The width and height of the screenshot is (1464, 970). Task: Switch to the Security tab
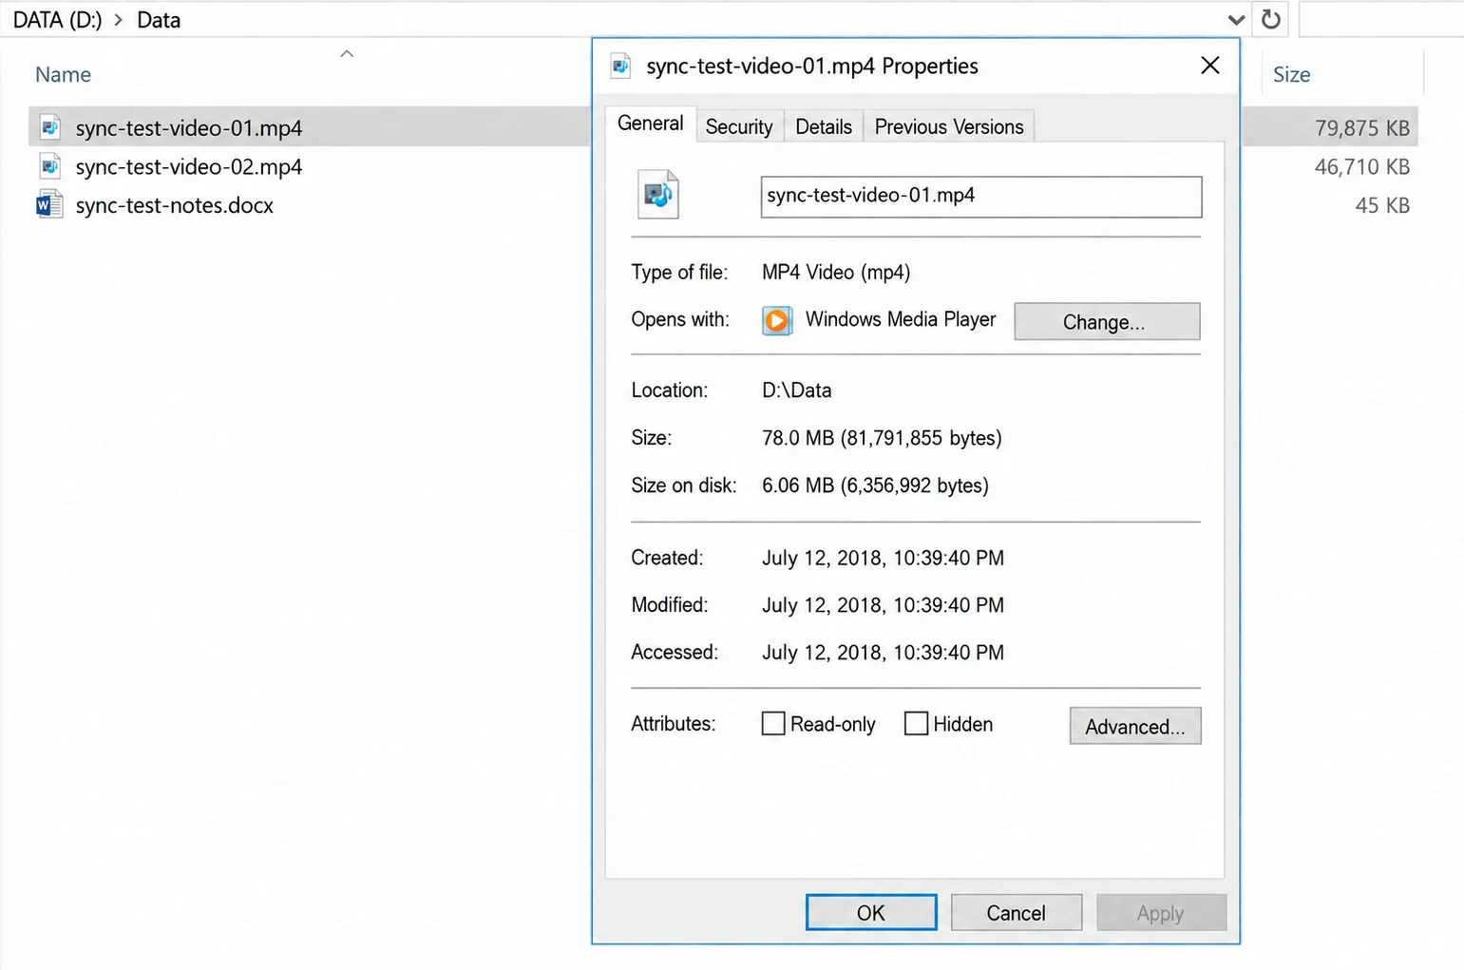coord(739,126)
